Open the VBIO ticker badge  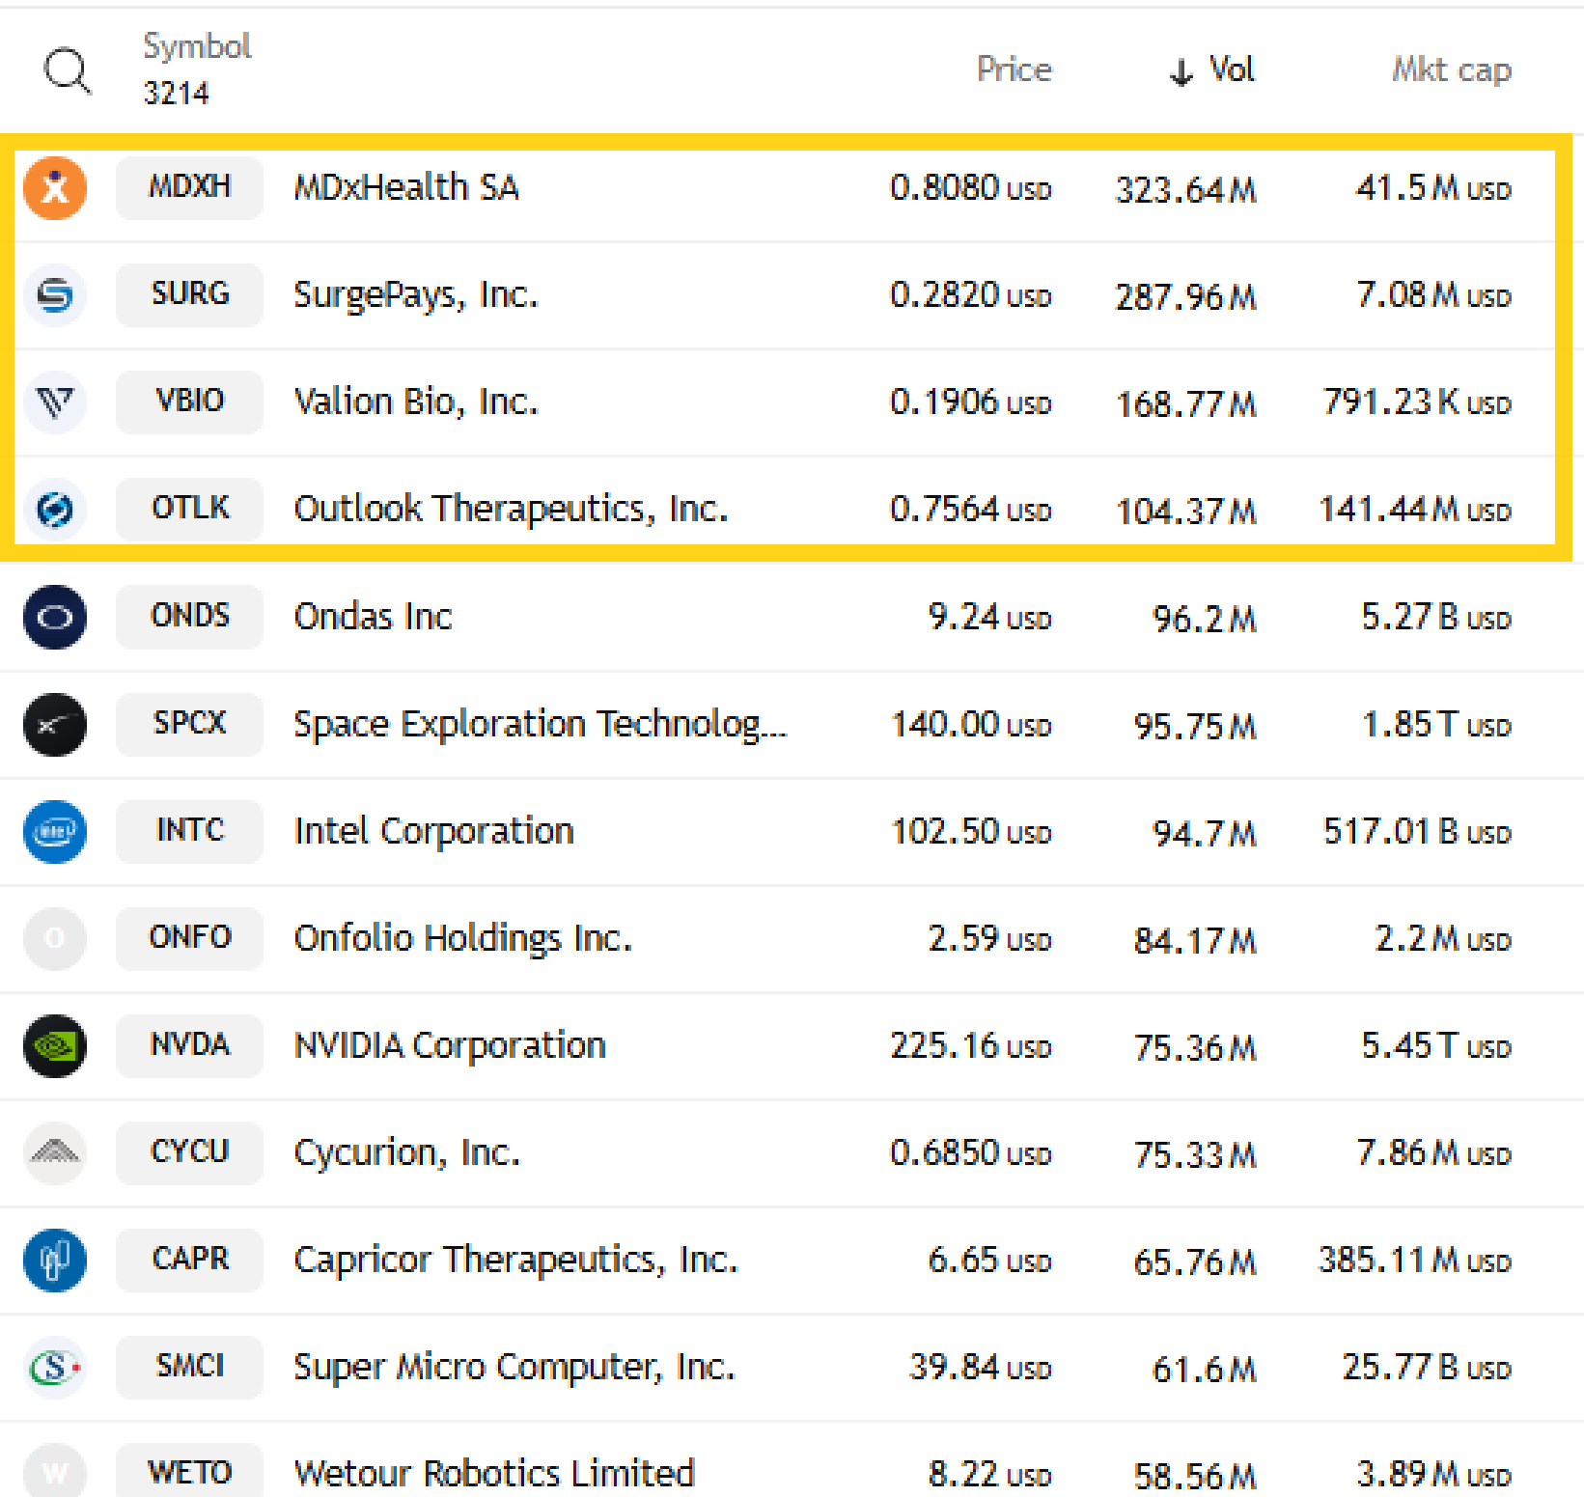click(189, 402)
